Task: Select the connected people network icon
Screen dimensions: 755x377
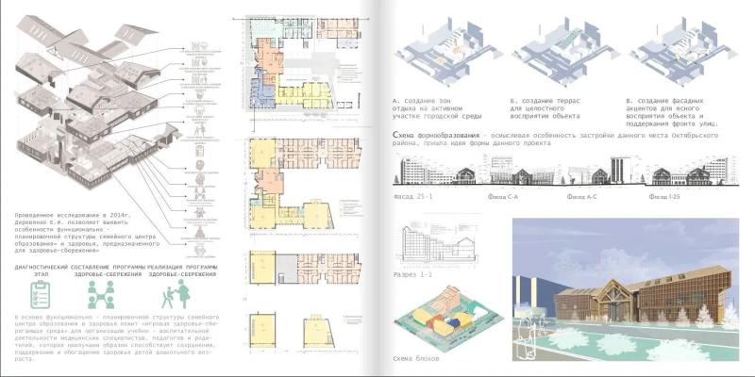Action: point(102,294)
